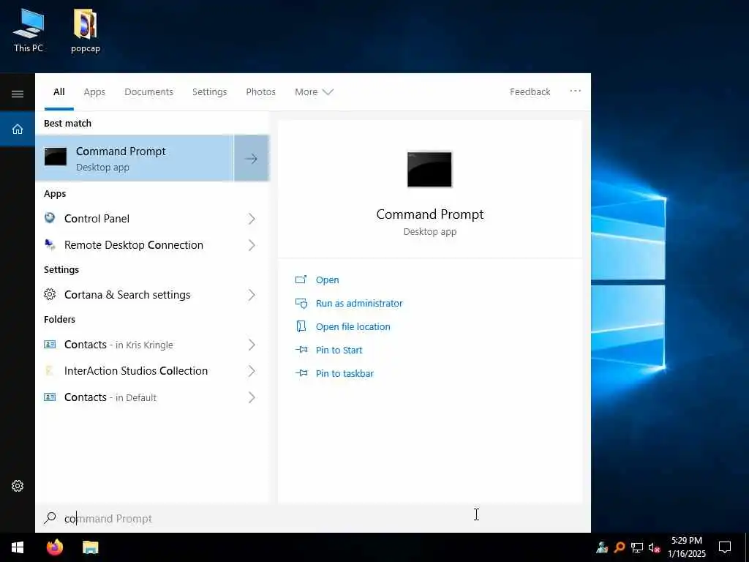Image resolution: width=749 pixels, height=562 pixels.
Task: Choose Pin to Start
Action: (339, 350)
